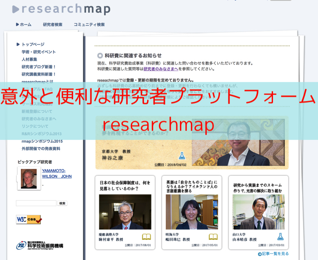318x260 pixels.
Task: Click the researchmap logo
Action: click(61, 9)
